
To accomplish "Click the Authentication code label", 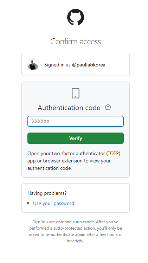I will pos(69,108).
